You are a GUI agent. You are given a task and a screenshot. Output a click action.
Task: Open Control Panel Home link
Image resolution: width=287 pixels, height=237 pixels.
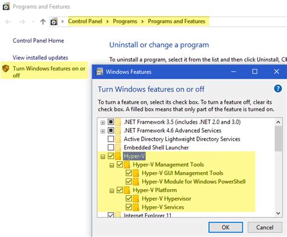pyautogui.click(x=38, y=41)
